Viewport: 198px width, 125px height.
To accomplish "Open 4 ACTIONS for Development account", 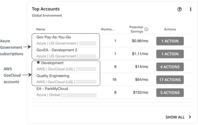I will (x=170, y=67).
